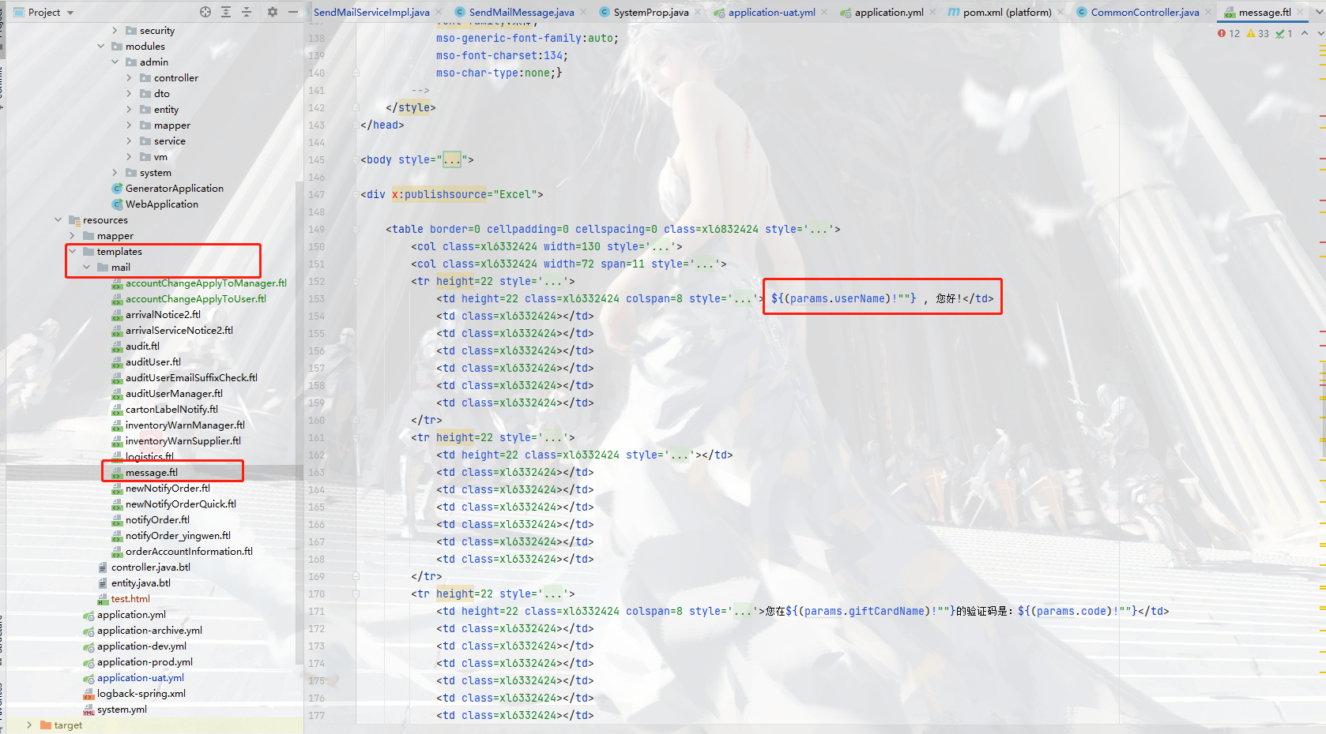The image size is (1326, 734).
Task: Click the yellow warning count 33 indicator
Action: [x=1258, y=34]
